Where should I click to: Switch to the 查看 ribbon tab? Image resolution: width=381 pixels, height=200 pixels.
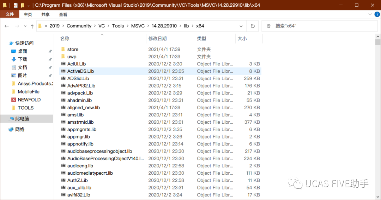pos(63,14)
